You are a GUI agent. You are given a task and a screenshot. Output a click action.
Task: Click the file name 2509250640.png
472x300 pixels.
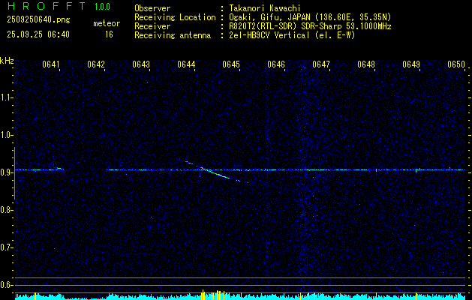coord(38,20)
